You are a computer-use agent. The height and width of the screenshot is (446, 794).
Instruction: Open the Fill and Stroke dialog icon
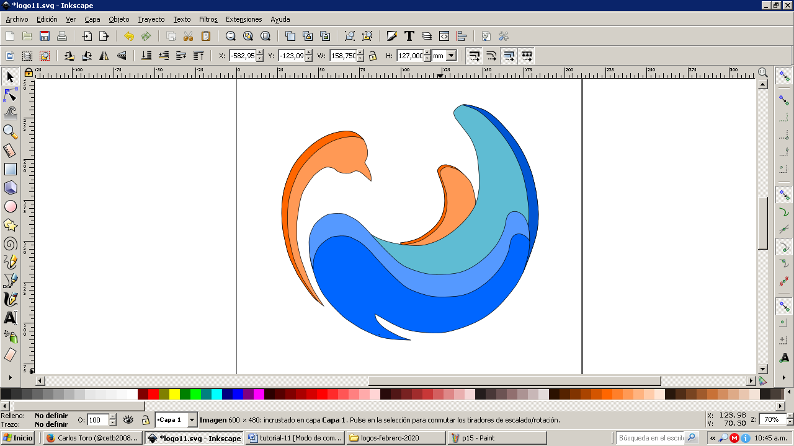click(392, 36)
